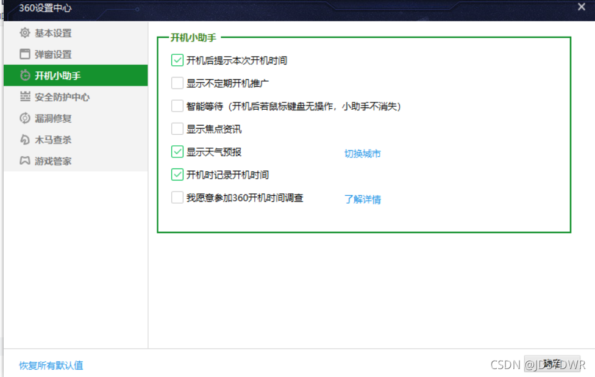The height and width of the screenshot is (377, 595).
Task: Click the window icon beside 弹窗设置
Action: pyautogui.click(x=24, y=54)
